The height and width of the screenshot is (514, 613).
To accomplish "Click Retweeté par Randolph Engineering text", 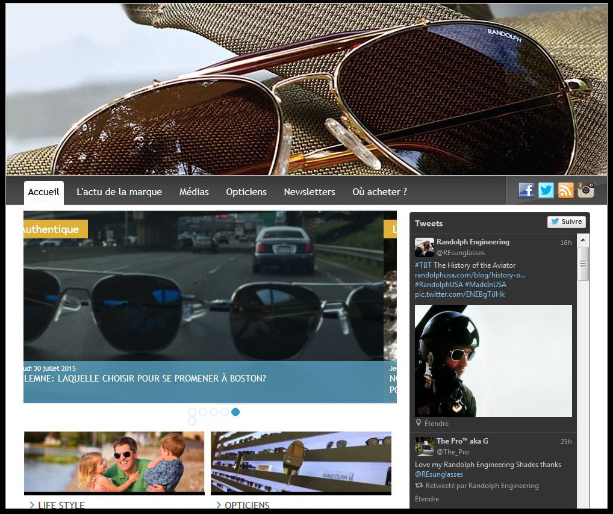I will tap(482, 486).
